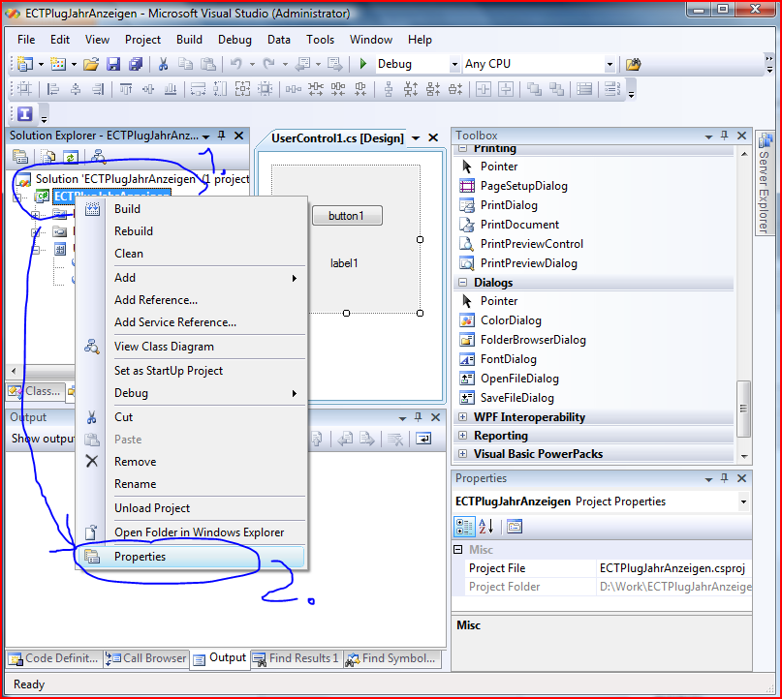Expand the Visual Basic PowerPacks section
Screen dimensions: 782x699
[x=463, y=454]
